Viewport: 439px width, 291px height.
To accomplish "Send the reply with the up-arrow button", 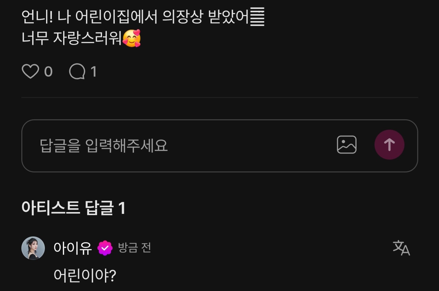I will tap(389, 145).
